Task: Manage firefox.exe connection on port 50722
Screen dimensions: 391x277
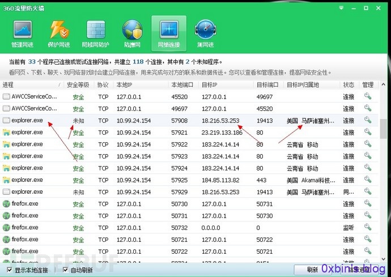Action: [x=368, y=251]
